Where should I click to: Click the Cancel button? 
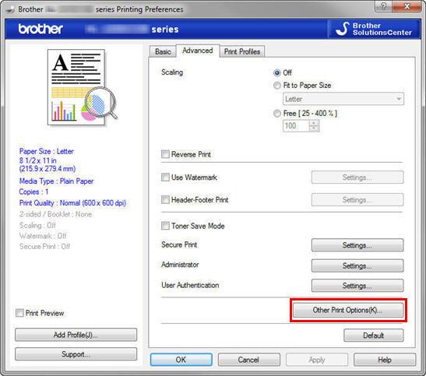pyautogui.click(x=249, y=360)
